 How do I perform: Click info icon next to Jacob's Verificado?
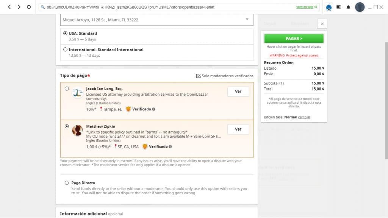[154, 109]
